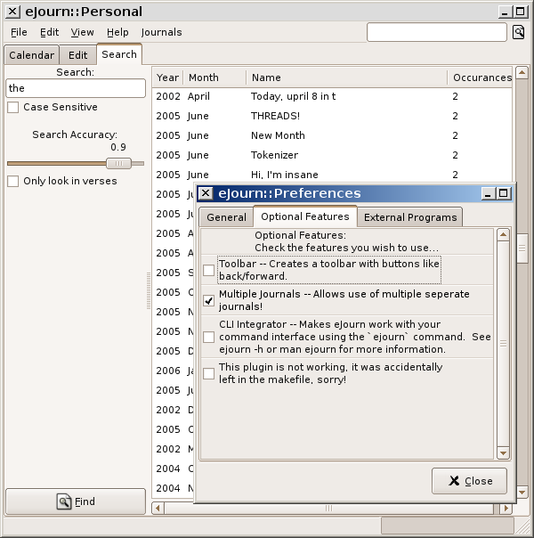
Task: Toggle Only look in verses checkbox
Action: pyautogui.click(x=13, y=181)
